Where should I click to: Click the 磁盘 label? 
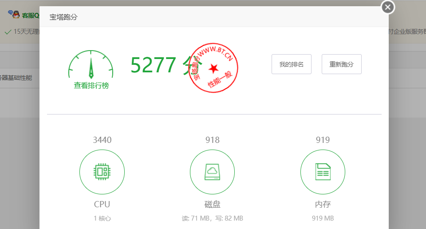213,204
